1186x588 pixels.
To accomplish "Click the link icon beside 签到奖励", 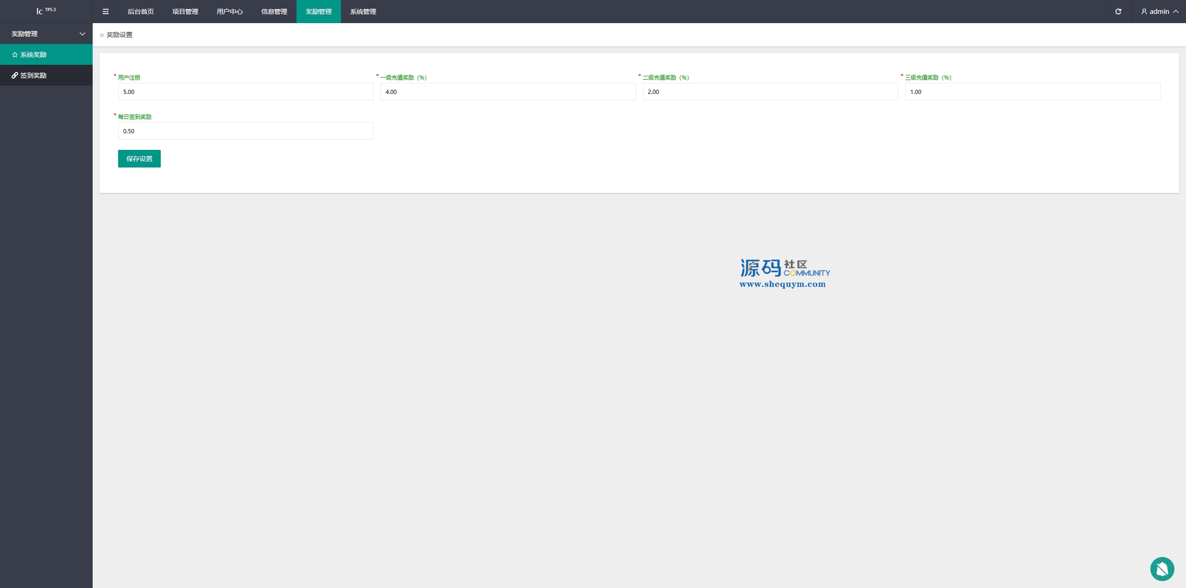I will point(15,75).
